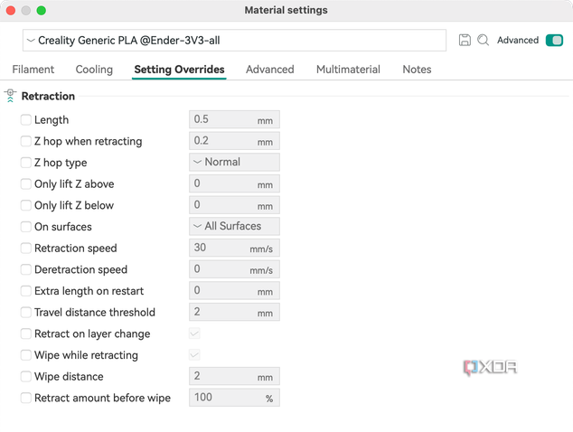Image resolution: width=573 pixels, height=432 pixels.
Task: Open the Advanced tab
Action: (x=269, y=69)
